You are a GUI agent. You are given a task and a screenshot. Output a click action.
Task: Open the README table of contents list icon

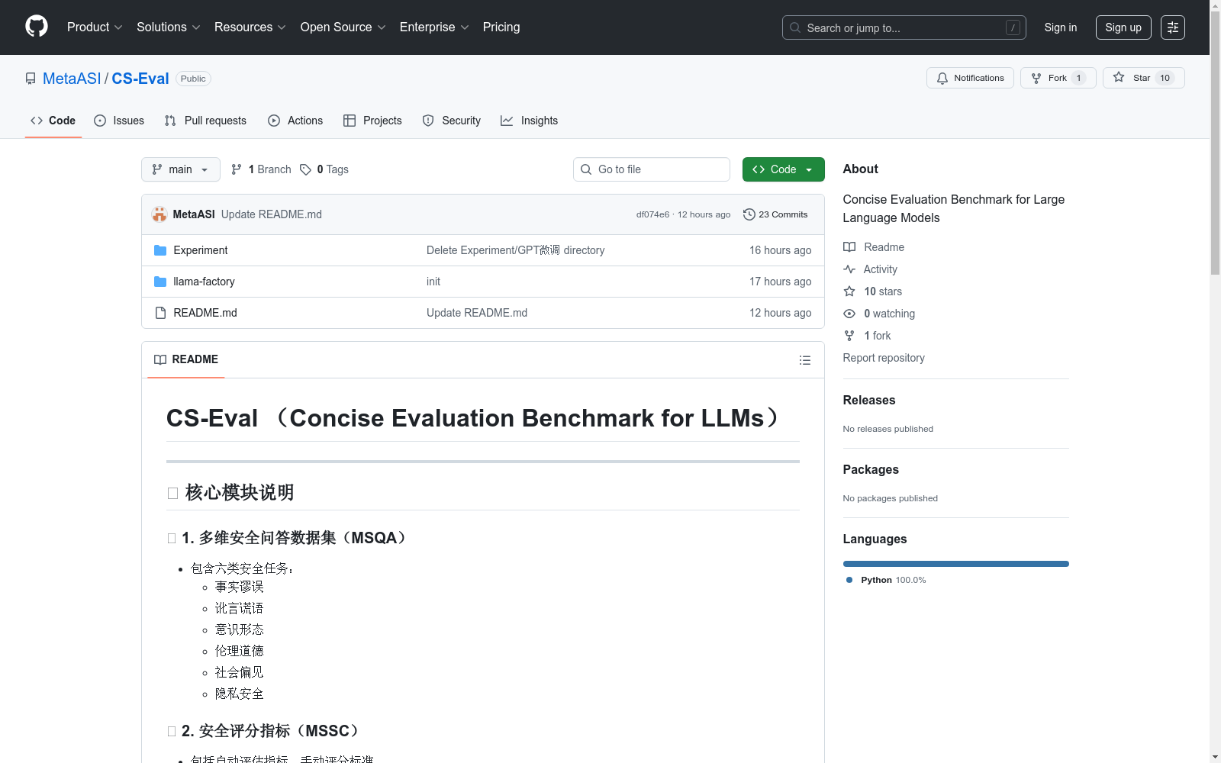point(804,360)
